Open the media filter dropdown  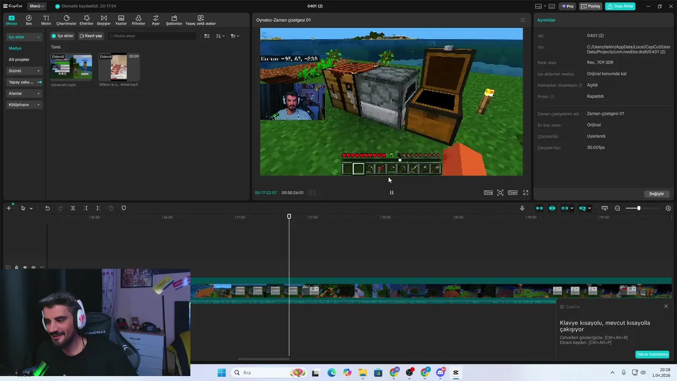[235, 36]
